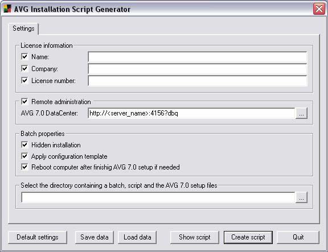Click into the DataCenter URL field
Viewport: 328px width, 252px height.
(x=191, y=113)
